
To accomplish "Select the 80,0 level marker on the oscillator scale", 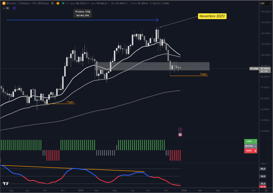I will [x=263, y=169].
